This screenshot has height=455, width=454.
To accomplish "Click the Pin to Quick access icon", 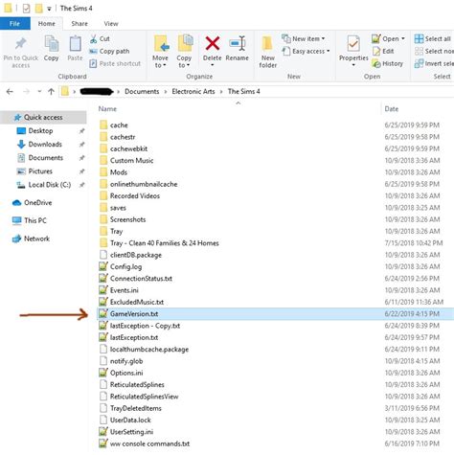I will tap(21, 44).
